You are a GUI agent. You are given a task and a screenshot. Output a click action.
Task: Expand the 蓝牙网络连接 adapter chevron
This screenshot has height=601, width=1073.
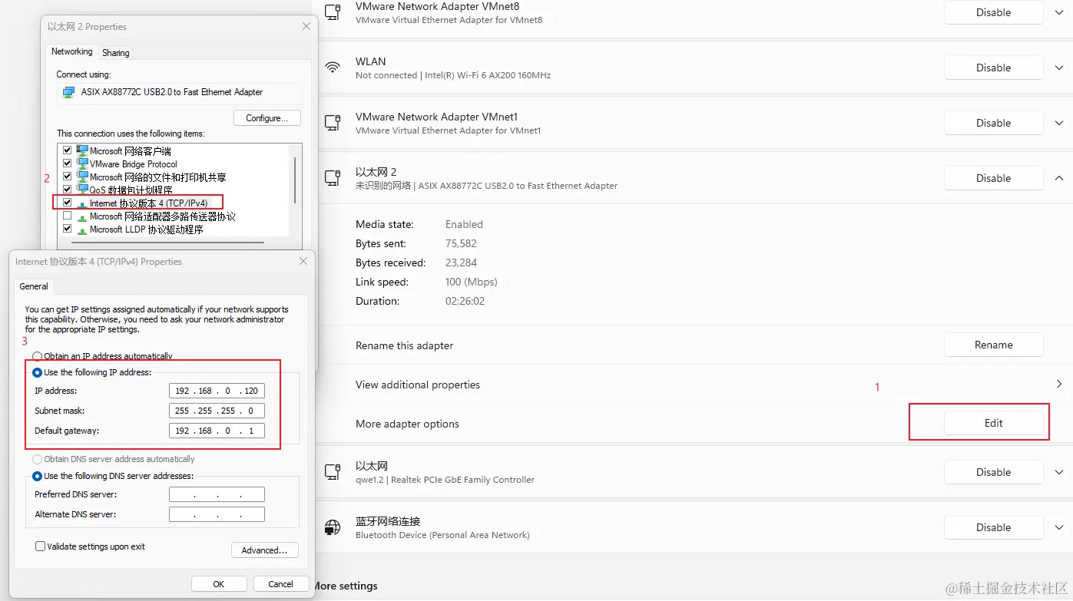(x=1059, y=527)
